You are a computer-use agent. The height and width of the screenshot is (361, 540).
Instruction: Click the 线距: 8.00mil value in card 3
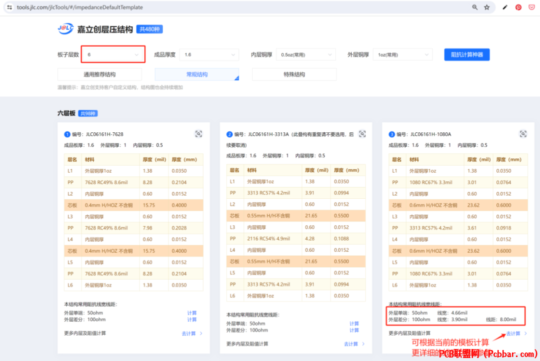500,320
